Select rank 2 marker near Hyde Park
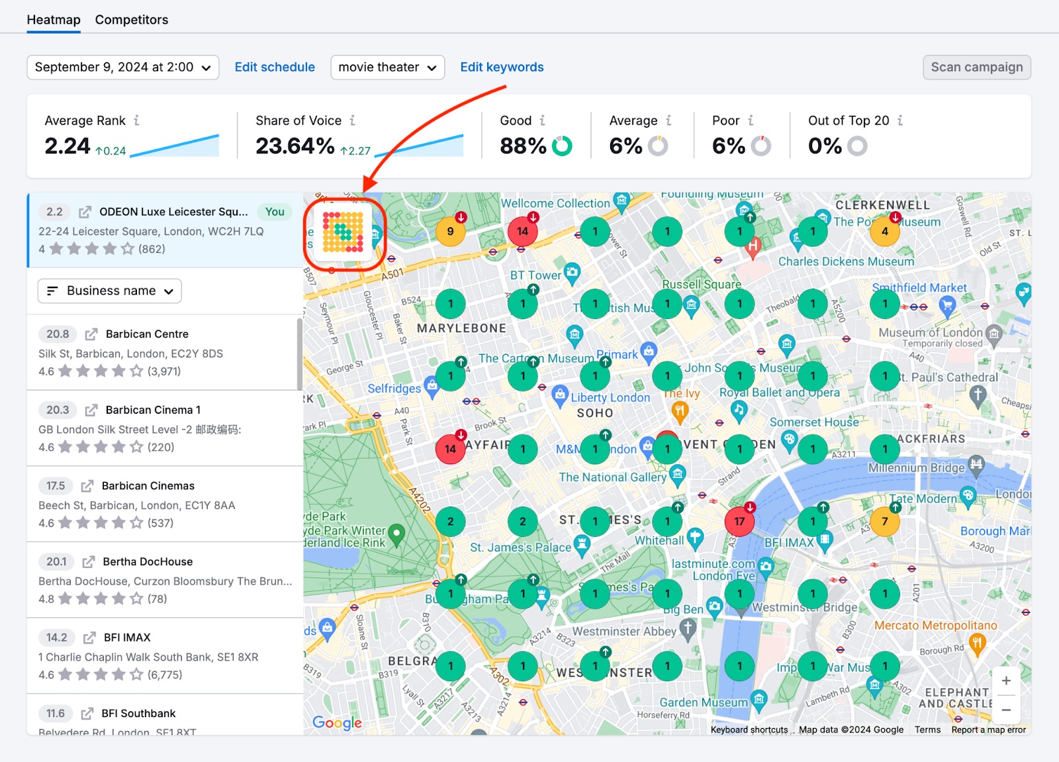 [x=451, y=522]
